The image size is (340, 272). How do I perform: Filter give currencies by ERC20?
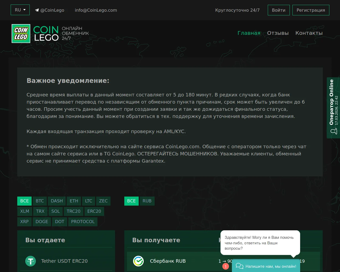coord(94,211)
